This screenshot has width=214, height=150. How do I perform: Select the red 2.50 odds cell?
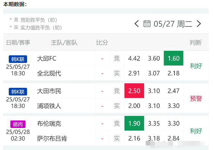tap(134, 91)
